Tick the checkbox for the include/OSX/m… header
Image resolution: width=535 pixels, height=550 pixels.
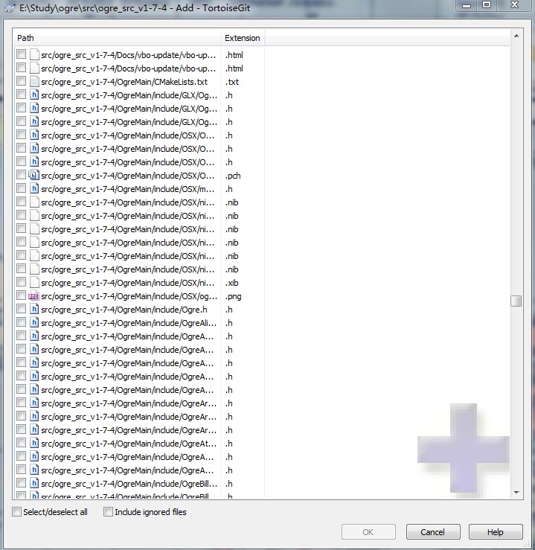tap(21, 188)
